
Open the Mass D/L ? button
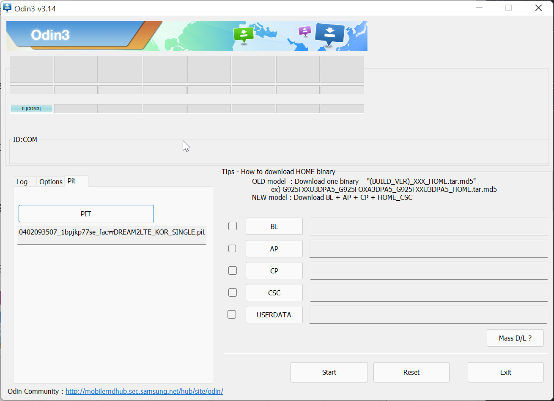(x=515, y=338)
